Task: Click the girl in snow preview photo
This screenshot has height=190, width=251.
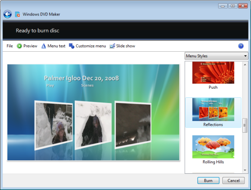Action: (x=54, y=125)
